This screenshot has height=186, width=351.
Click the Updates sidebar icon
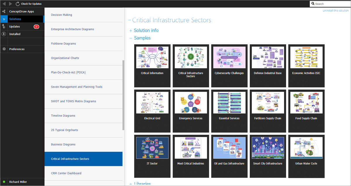(x=4, y=26)
